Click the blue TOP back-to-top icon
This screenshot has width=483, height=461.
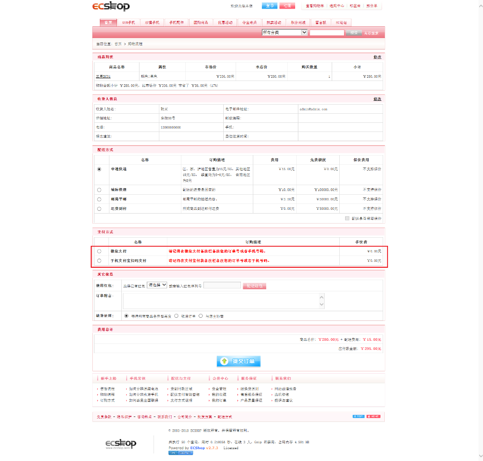[x=358, y=416]
